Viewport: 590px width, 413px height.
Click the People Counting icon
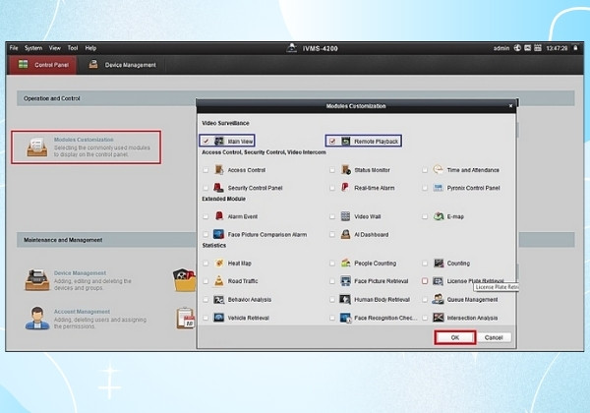coord(345,263)
